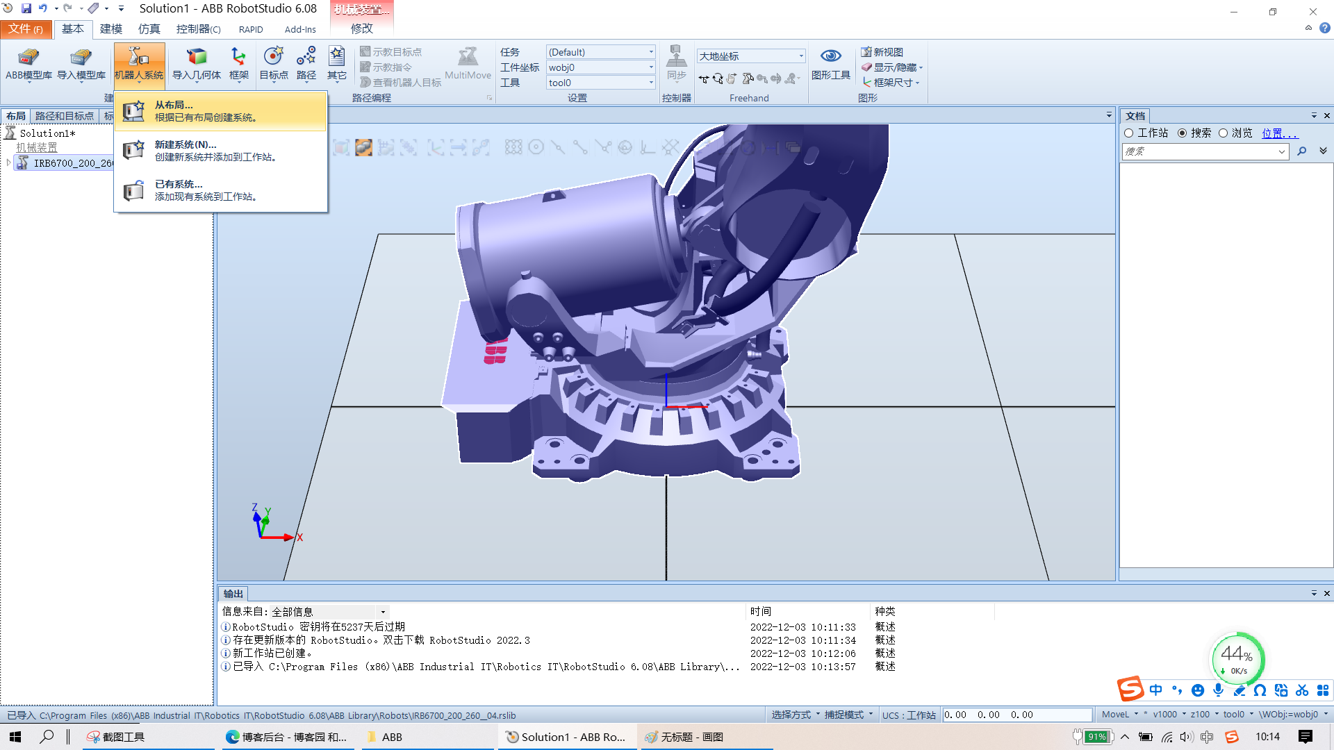The height and width of the screenshot is (750, 1334).
Task: Open the v1000 speed dropdown
Action: click(1169, 715)
